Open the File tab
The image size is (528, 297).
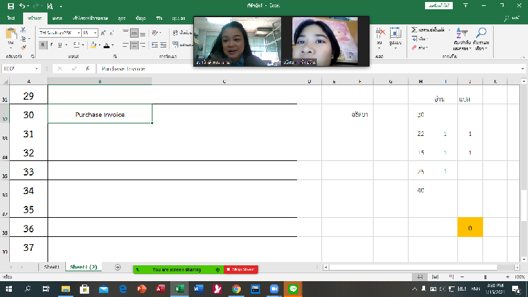11,18
